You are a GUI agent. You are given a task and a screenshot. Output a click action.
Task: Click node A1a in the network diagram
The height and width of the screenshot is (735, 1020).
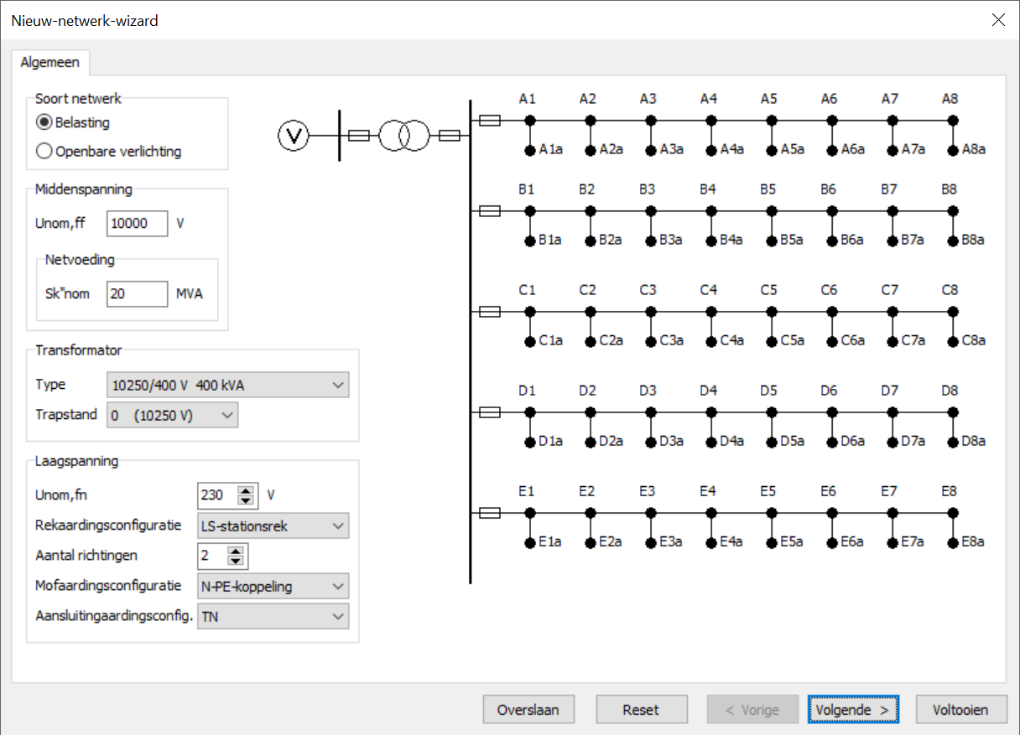coord(530,151)
